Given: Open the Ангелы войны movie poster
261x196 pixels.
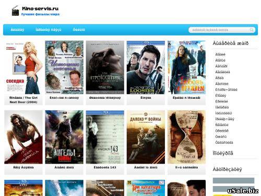Looking at the screenshot, I should (64, 137).
